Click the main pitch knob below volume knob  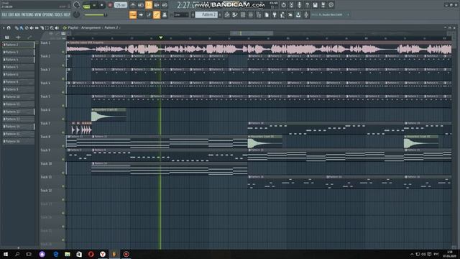click(76, 14)
